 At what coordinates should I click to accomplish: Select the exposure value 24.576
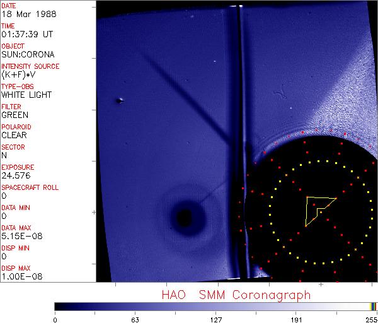[16, 175]
